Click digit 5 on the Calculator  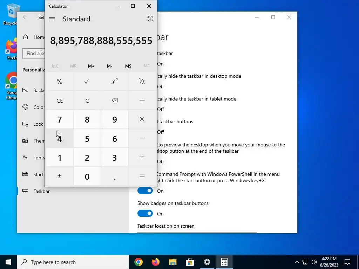87,138
